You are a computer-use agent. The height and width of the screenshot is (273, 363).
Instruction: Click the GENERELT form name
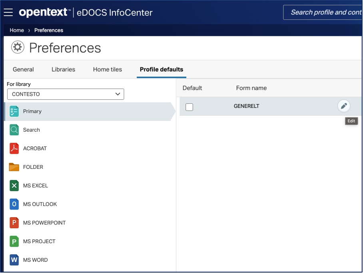point(246,106)
